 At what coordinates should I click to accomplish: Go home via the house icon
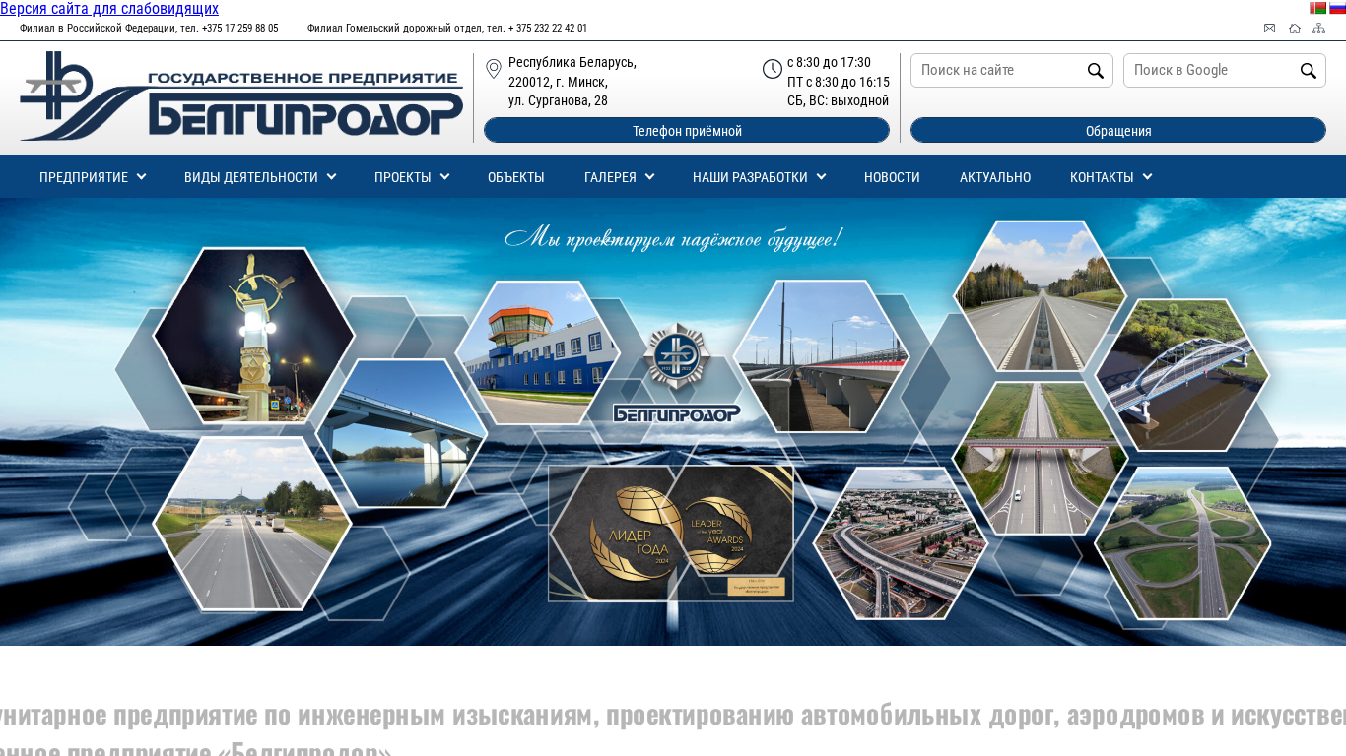pos(1295,28)
